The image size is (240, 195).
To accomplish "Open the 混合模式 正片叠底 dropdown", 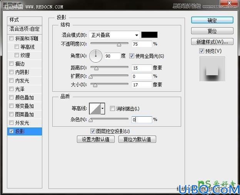I will 114,35.
